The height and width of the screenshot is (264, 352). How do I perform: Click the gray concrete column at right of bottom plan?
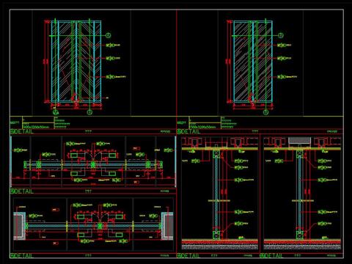coord(167,226)
